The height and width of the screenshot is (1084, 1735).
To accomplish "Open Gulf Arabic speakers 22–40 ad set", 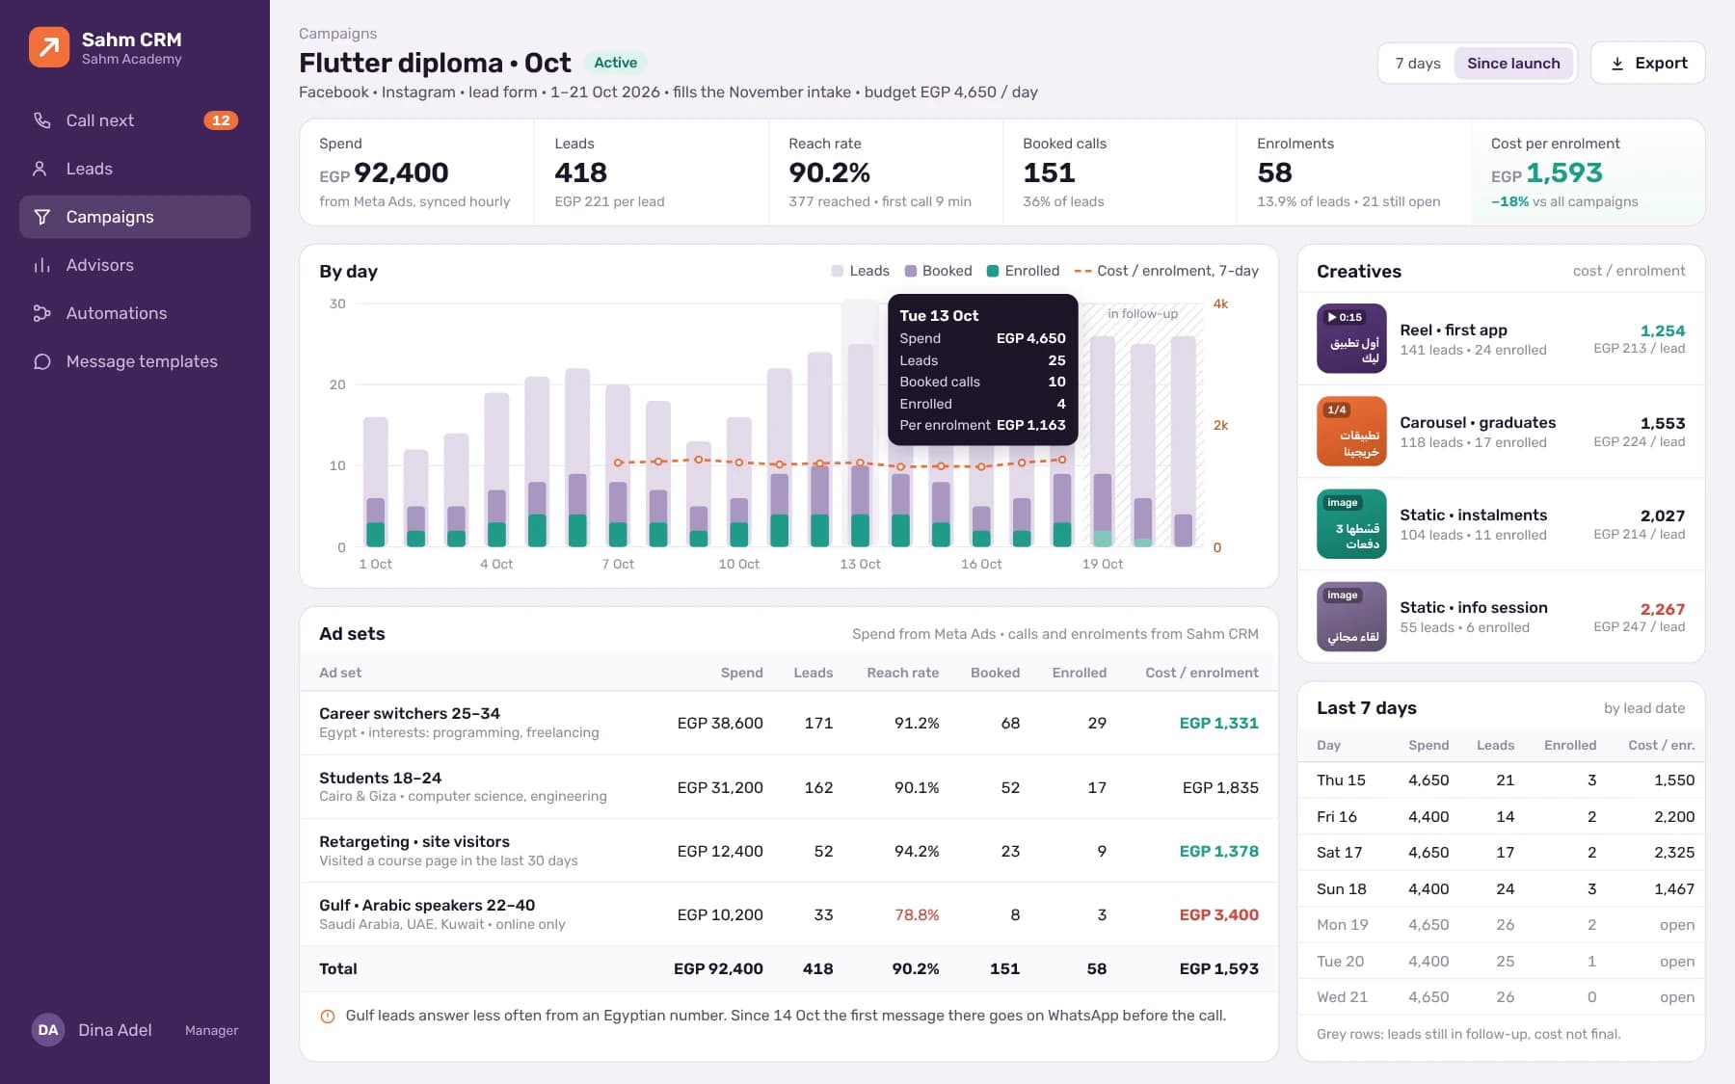I will [788, 914].
